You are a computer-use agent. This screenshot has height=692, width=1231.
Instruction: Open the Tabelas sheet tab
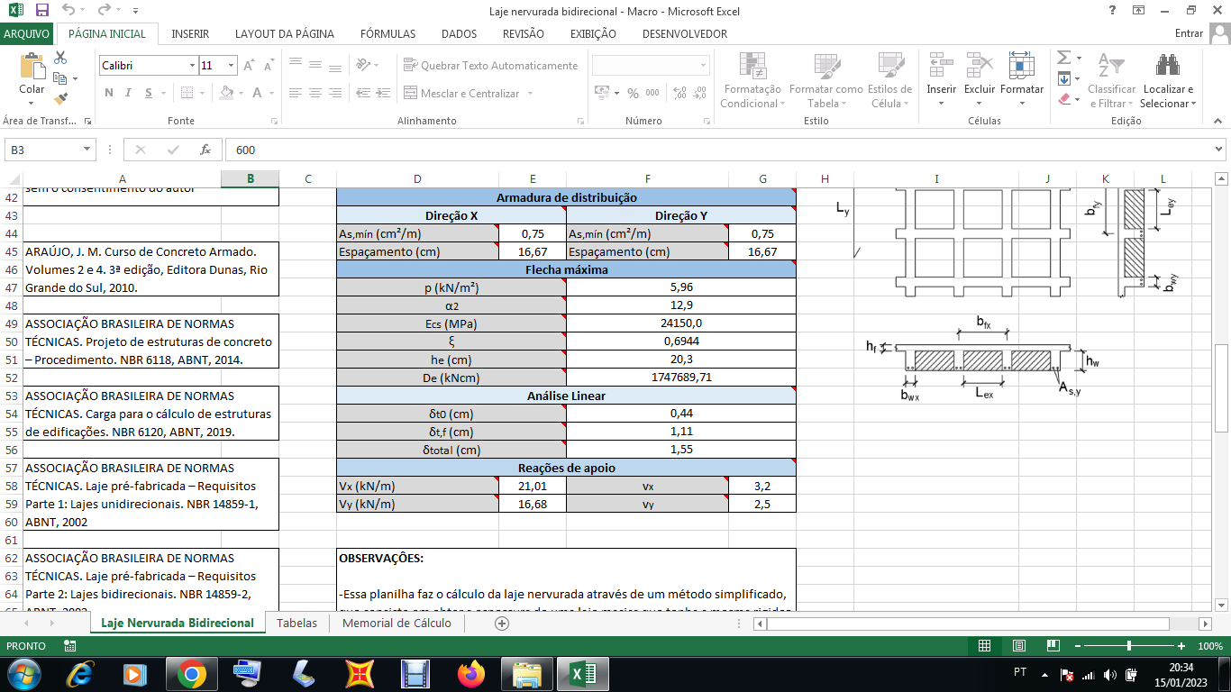click(x=297, y=623)
